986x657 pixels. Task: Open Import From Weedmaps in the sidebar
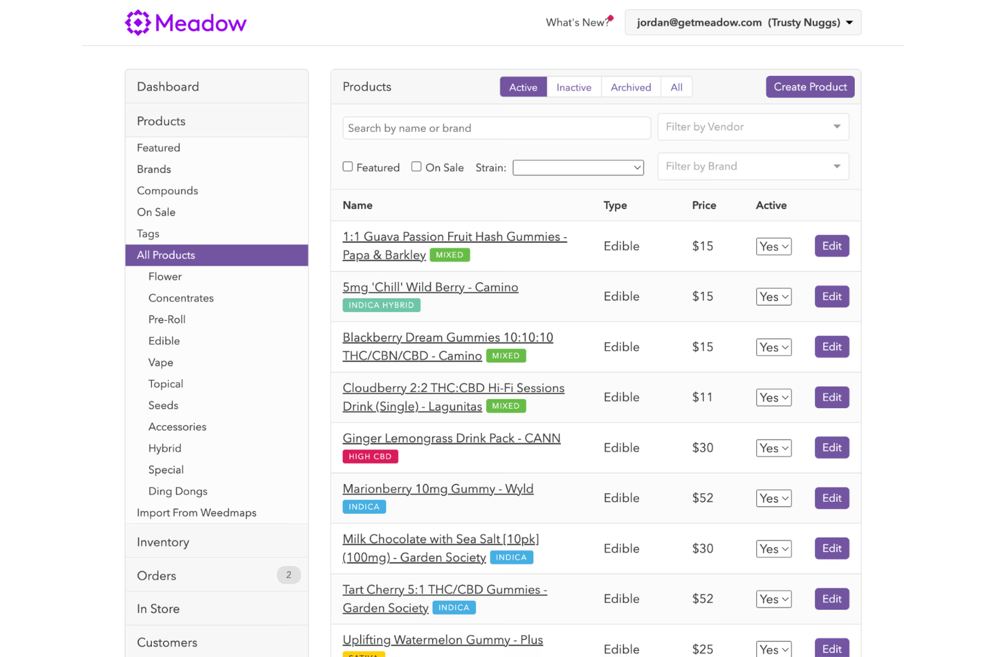point(197,513)
